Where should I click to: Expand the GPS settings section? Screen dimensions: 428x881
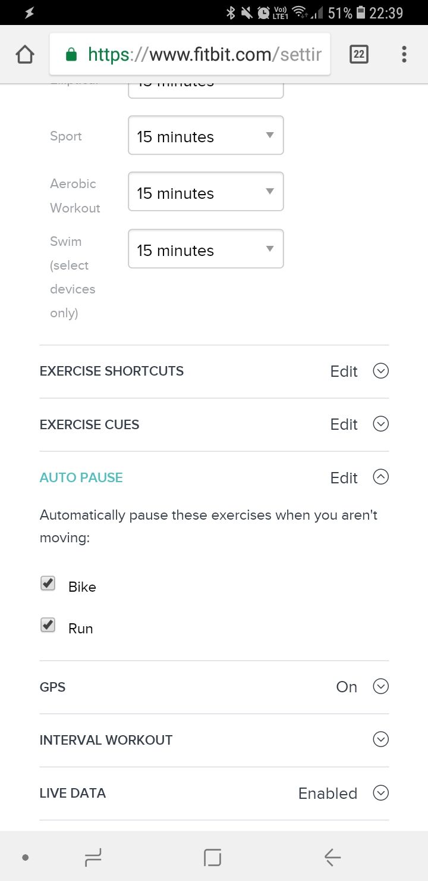pyautogui.click(x=380, y=686)
